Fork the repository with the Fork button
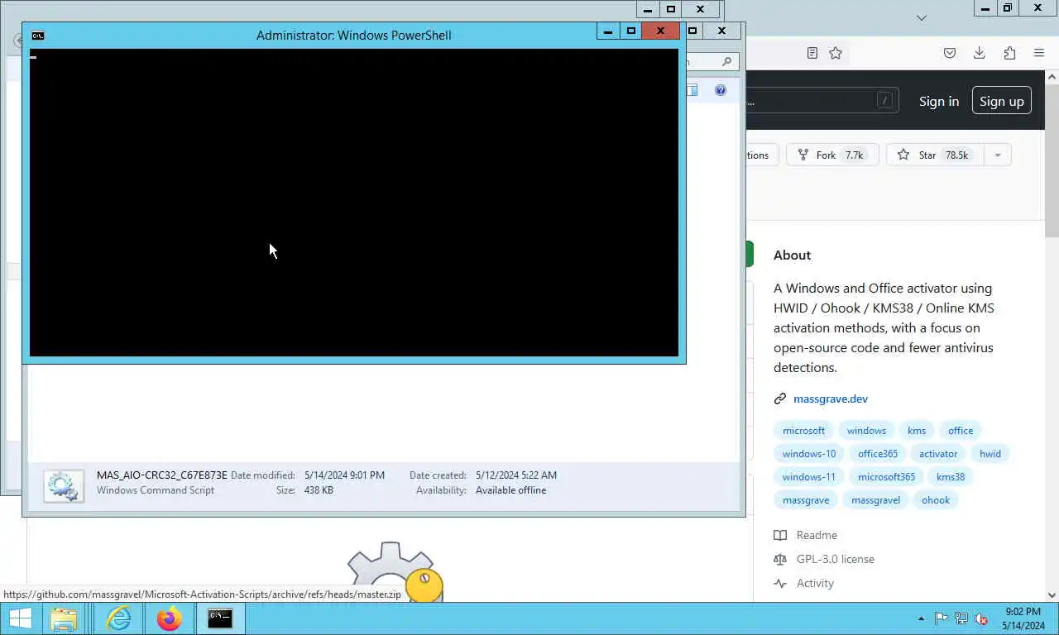1059x635 pixels. click(x=832, y=155)
